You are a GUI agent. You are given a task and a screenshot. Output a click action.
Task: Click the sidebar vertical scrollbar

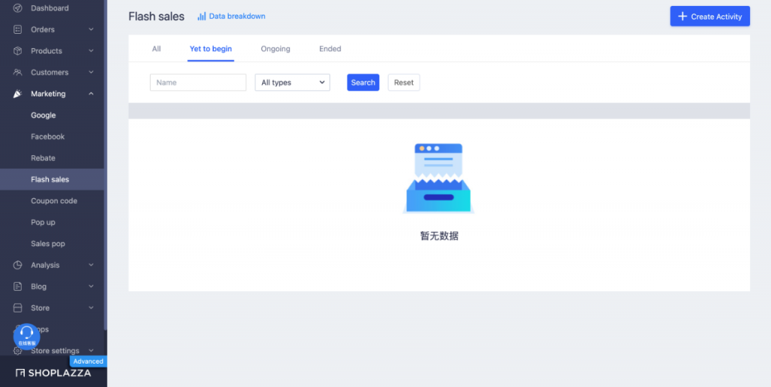(x=105, y=165)
